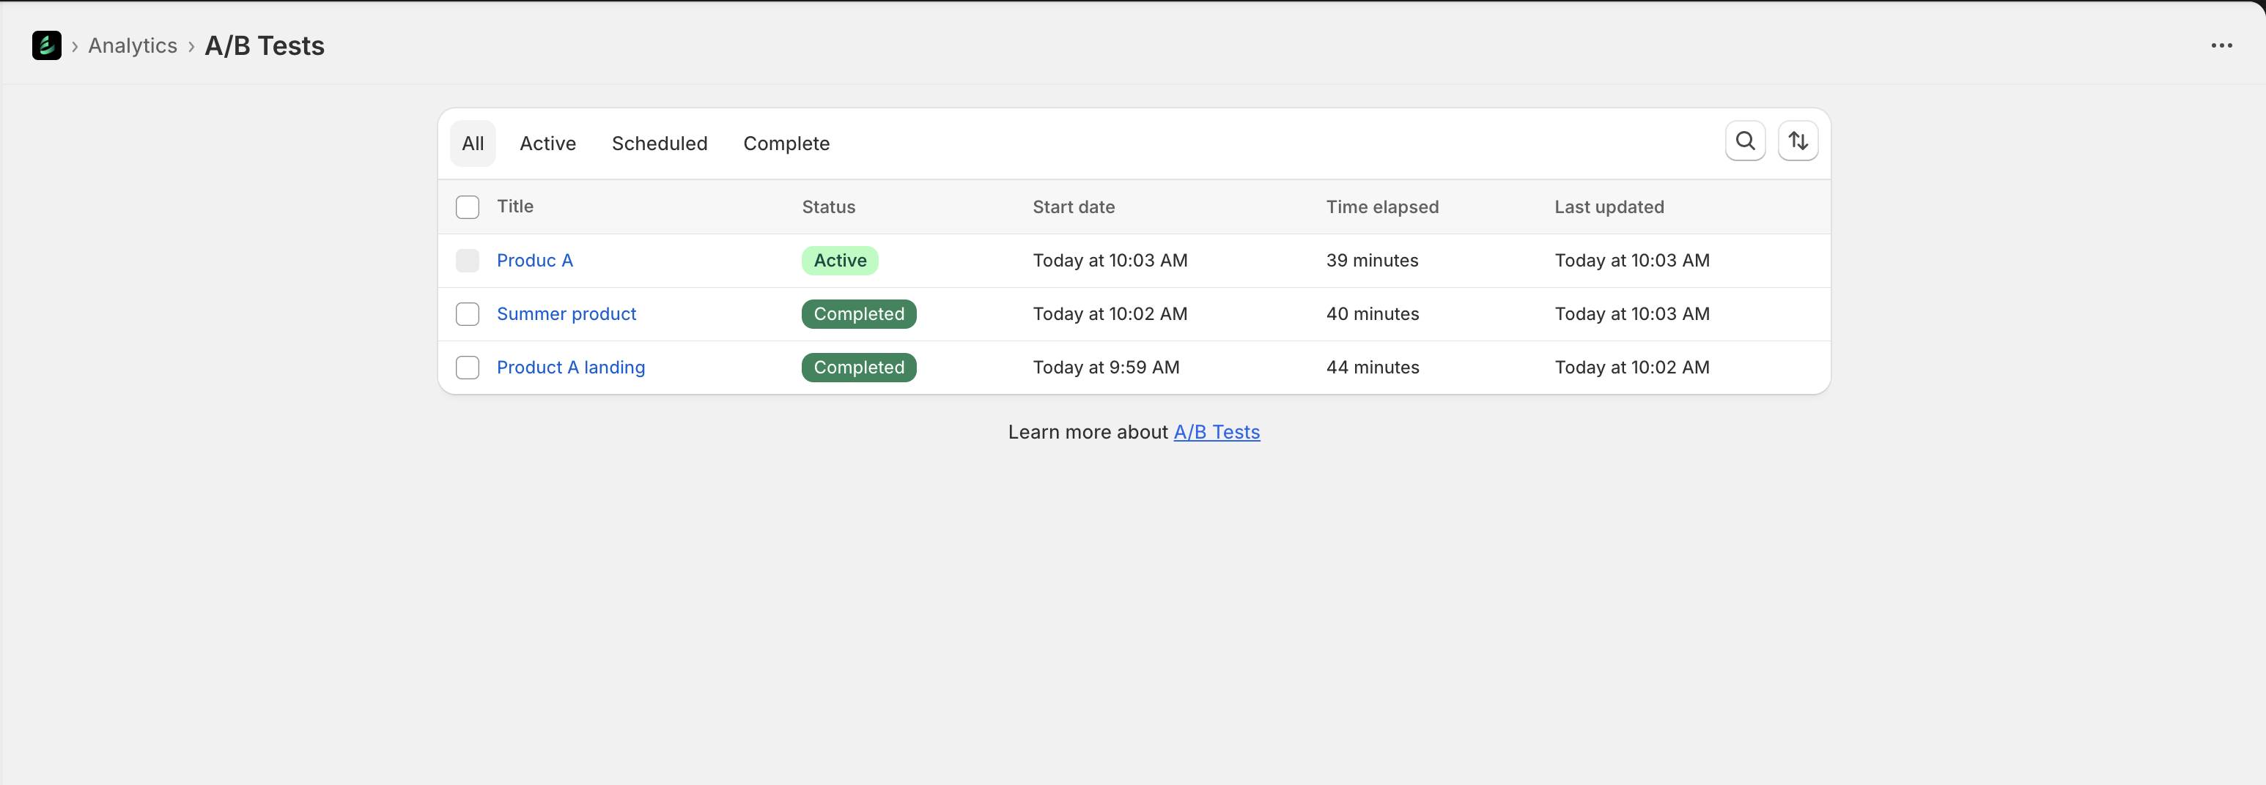The image size is (2266, 785).
Task: Toggle the select-all checkbox beside Title
Action: (x=467, y=207)
